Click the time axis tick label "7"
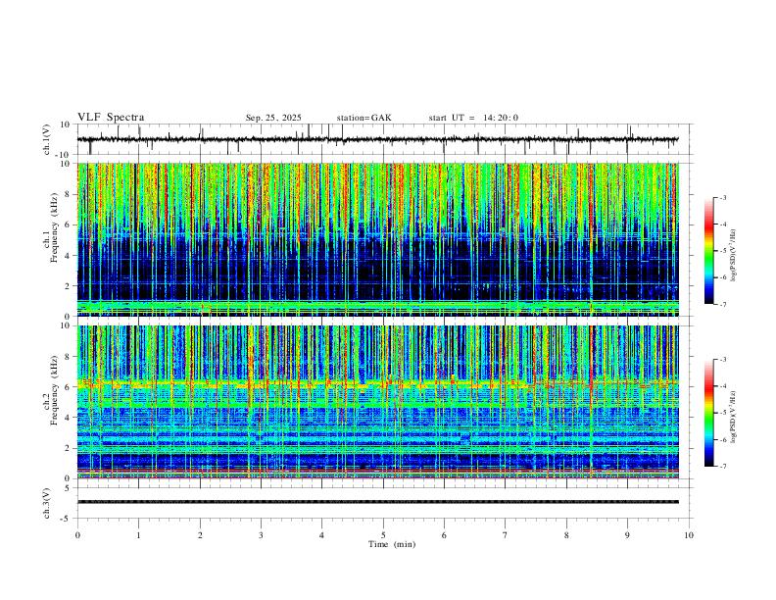The height and width of the screenshot is (600, 776). click(x=506, y=535)
